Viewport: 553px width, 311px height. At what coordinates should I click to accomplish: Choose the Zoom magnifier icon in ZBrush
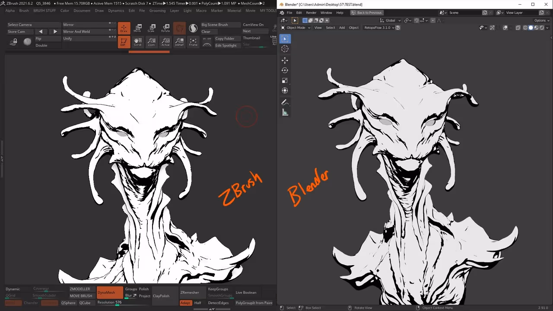click(x=151, y=42)
